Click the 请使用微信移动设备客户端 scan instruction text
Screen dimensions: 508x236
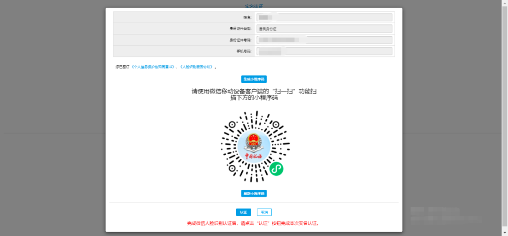coord(254,94)
